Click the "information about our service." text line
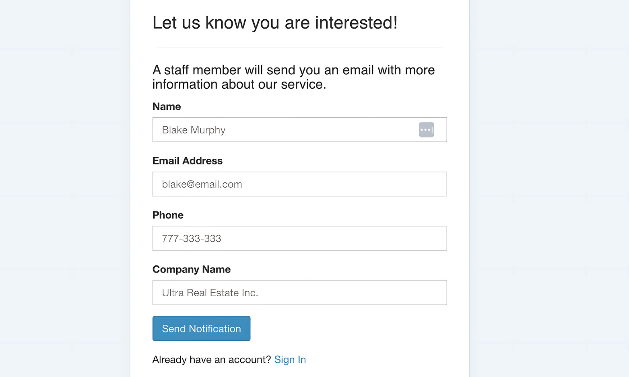 click(x=239, y=84)
